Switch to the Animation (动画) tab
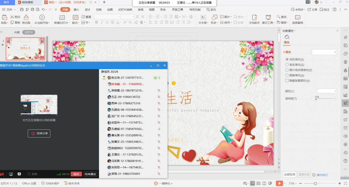 [x=110, y=10]
